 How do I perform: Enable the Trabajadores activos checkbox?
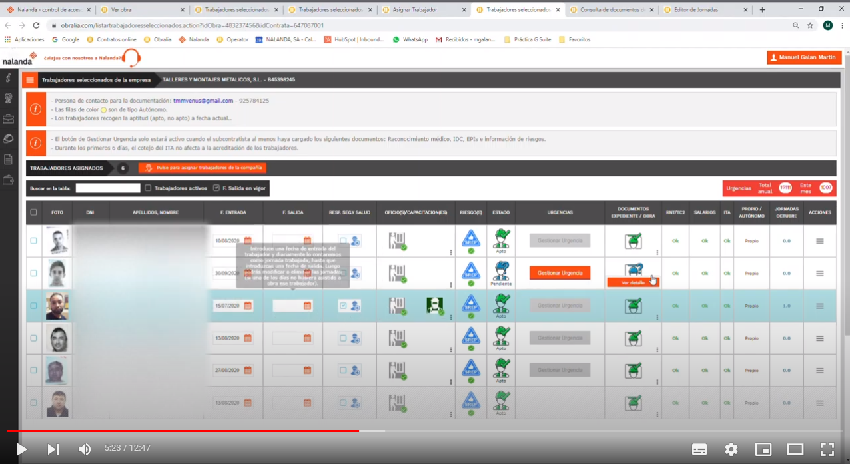pyautogui.click(x=148, y=188)
